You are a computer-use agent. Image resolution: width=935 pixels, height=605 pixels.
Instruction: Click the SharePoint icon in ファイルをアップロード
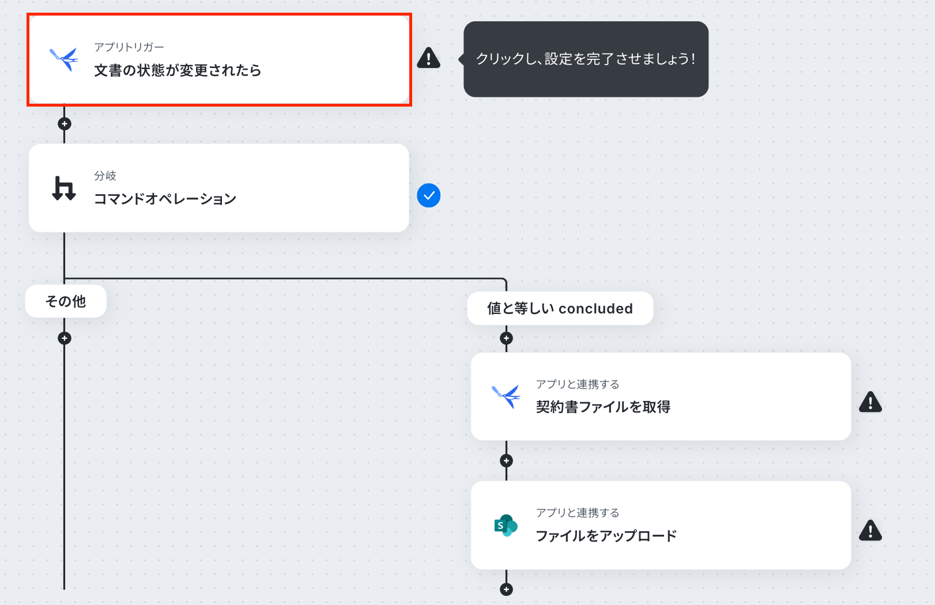tap(506, 525)
